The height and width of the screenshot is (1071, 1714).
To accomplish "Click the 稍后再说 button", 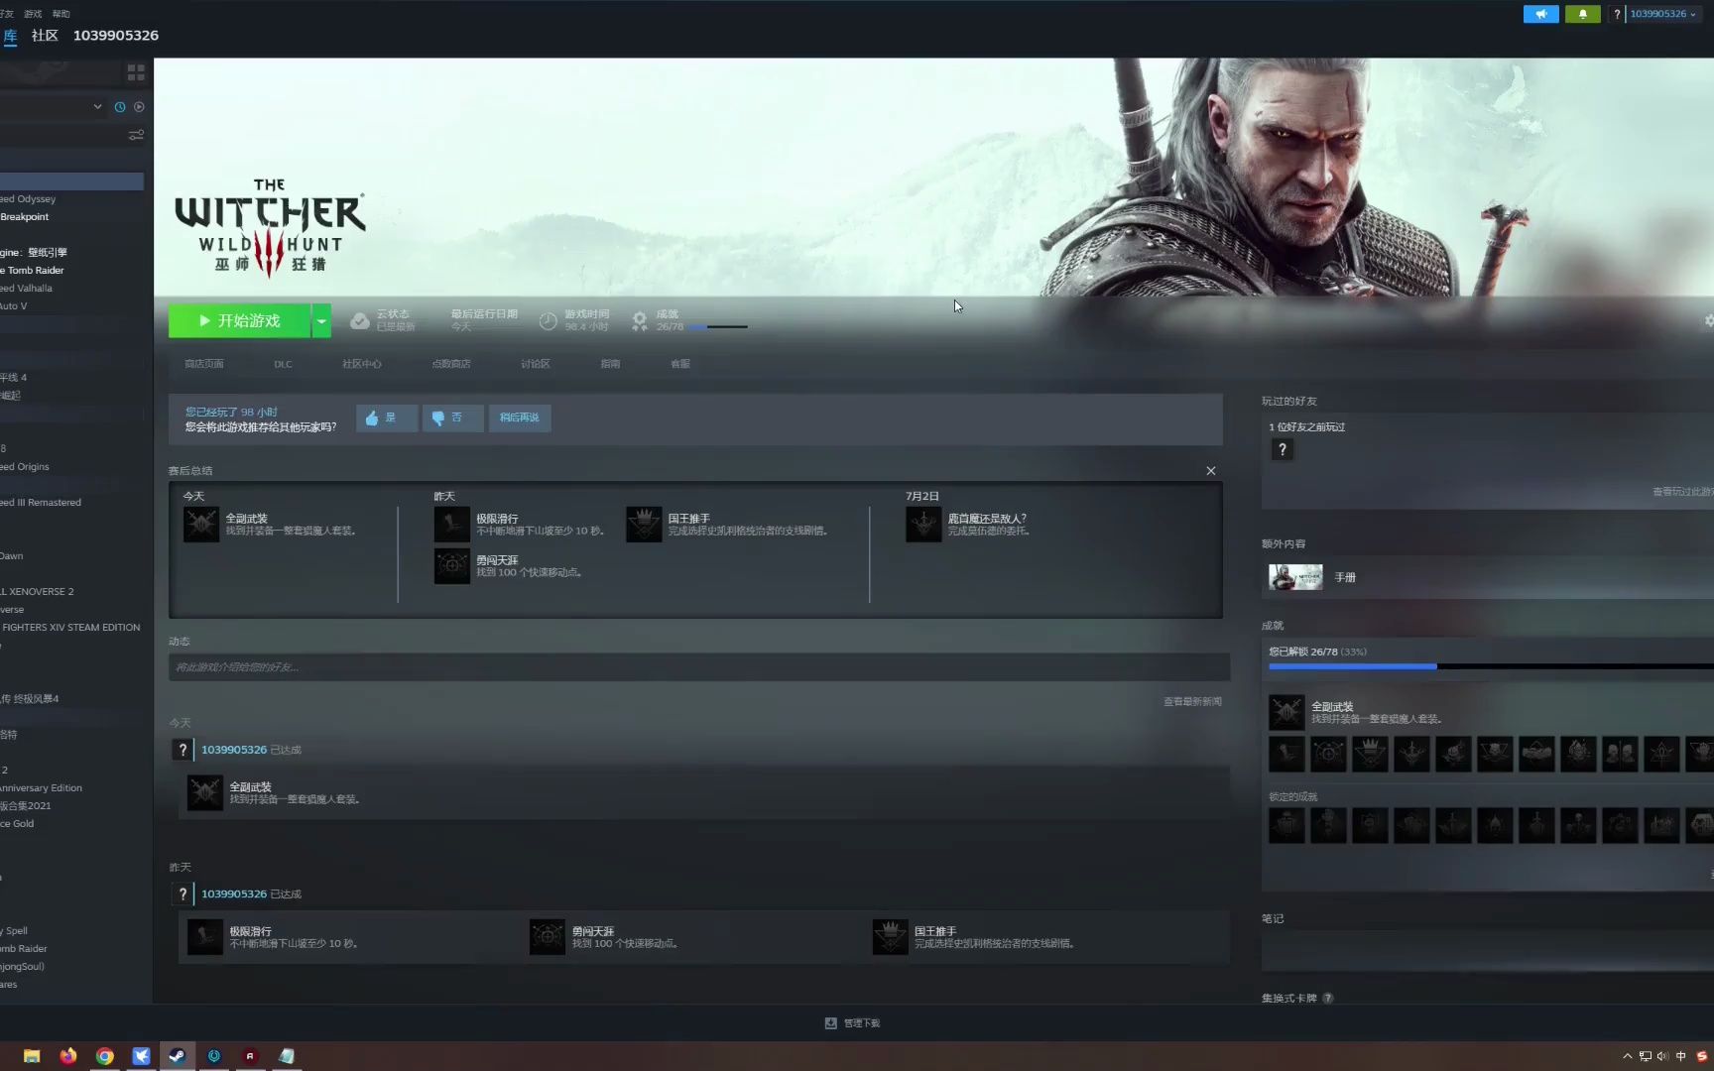I will (520, 418).
